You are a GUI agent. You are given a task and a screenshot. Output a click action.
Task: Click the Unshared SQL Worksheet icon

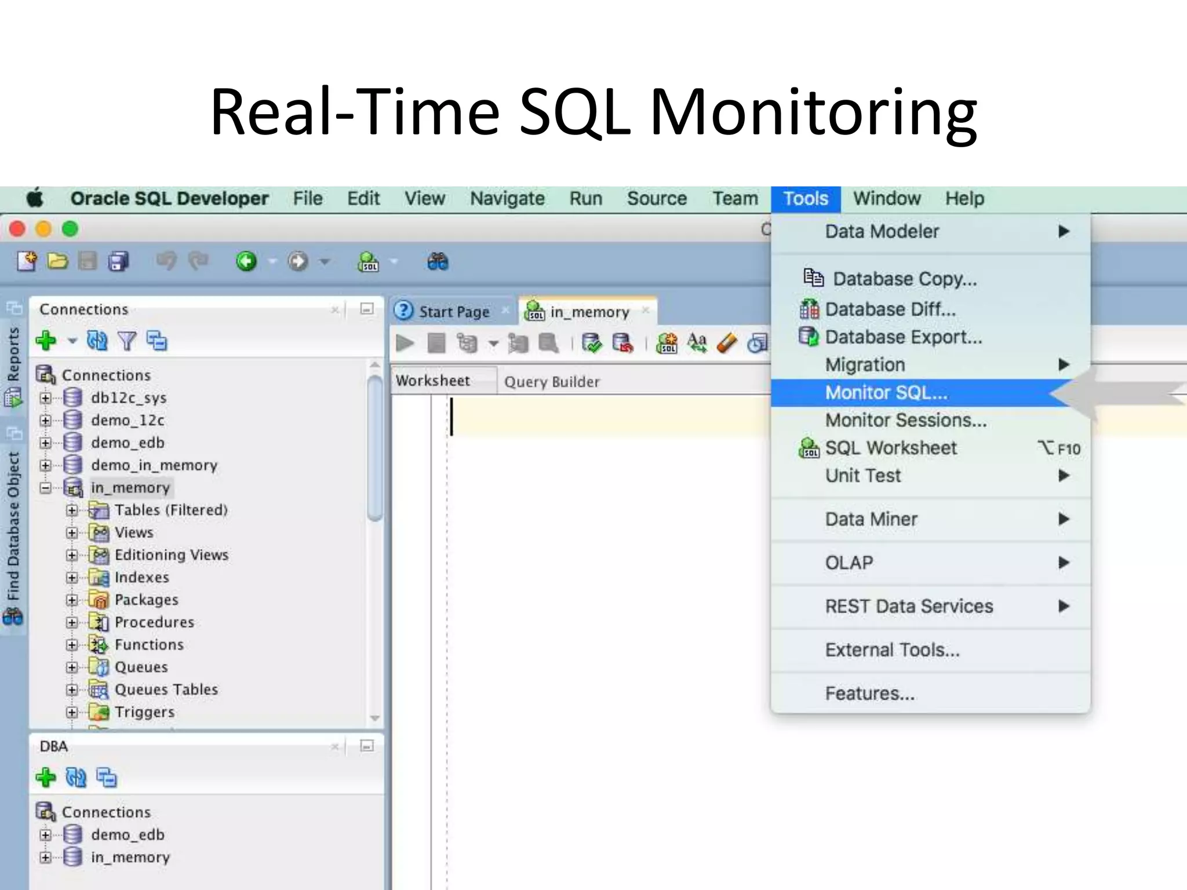[x=667, y=343]
